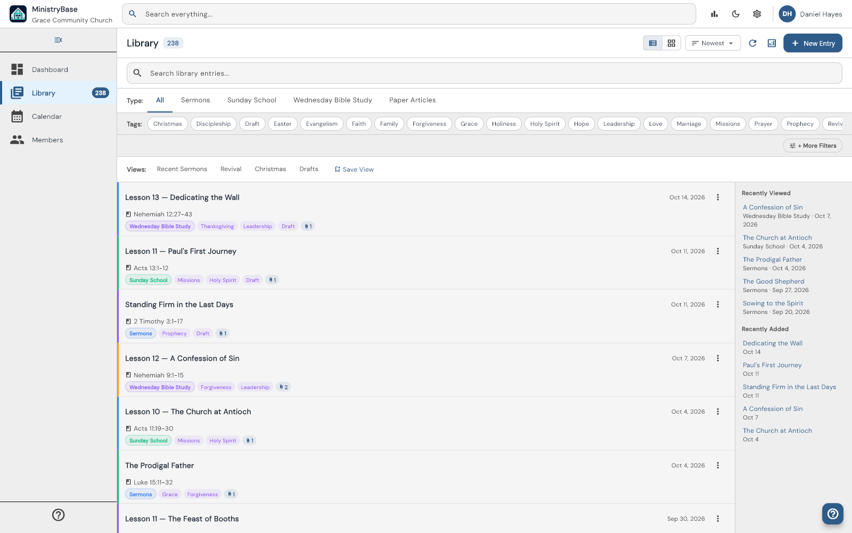Open Sowing to the Spirit link
852x533 pixels.
(x=773, y=303)
